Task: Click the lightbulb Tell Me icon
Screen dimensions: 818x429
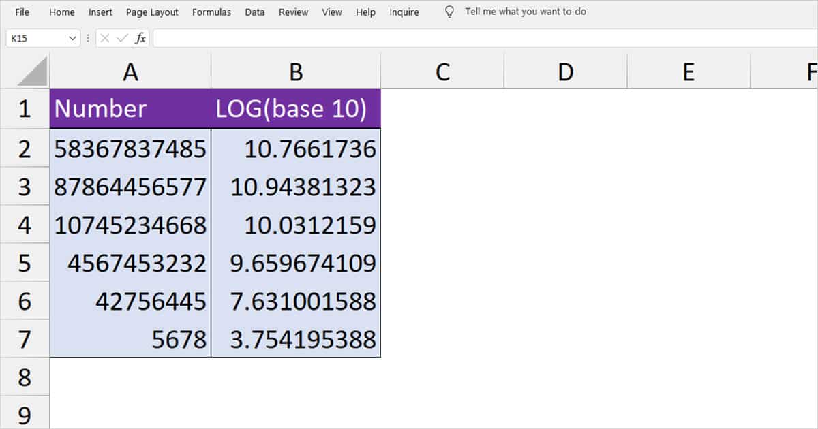Action: [x=449, y=12]
